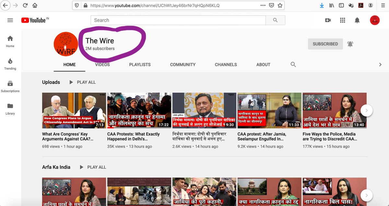Viewport: 389px width, 206px height.
Task: Open the Uploads section heading
Action: (51, 82)
